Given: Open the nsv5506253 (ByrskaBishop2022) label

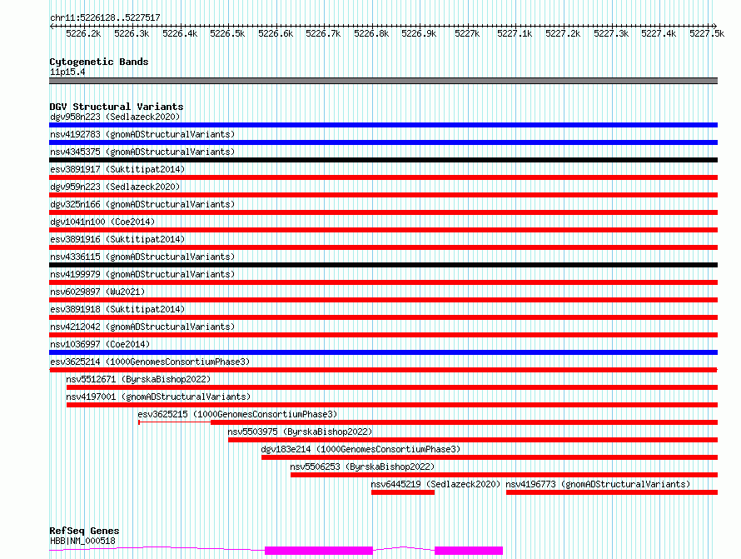Looking at the screenshot, I should tap(362, 467).
